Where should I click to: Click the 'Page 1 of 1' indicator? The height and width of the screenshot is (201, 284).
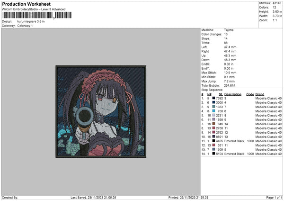pyautogui.click(x=274, y=197)
